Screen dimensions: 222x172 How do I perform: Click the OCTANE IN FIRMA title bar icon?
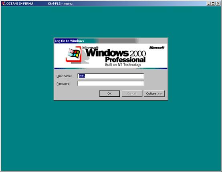[4, 3]
